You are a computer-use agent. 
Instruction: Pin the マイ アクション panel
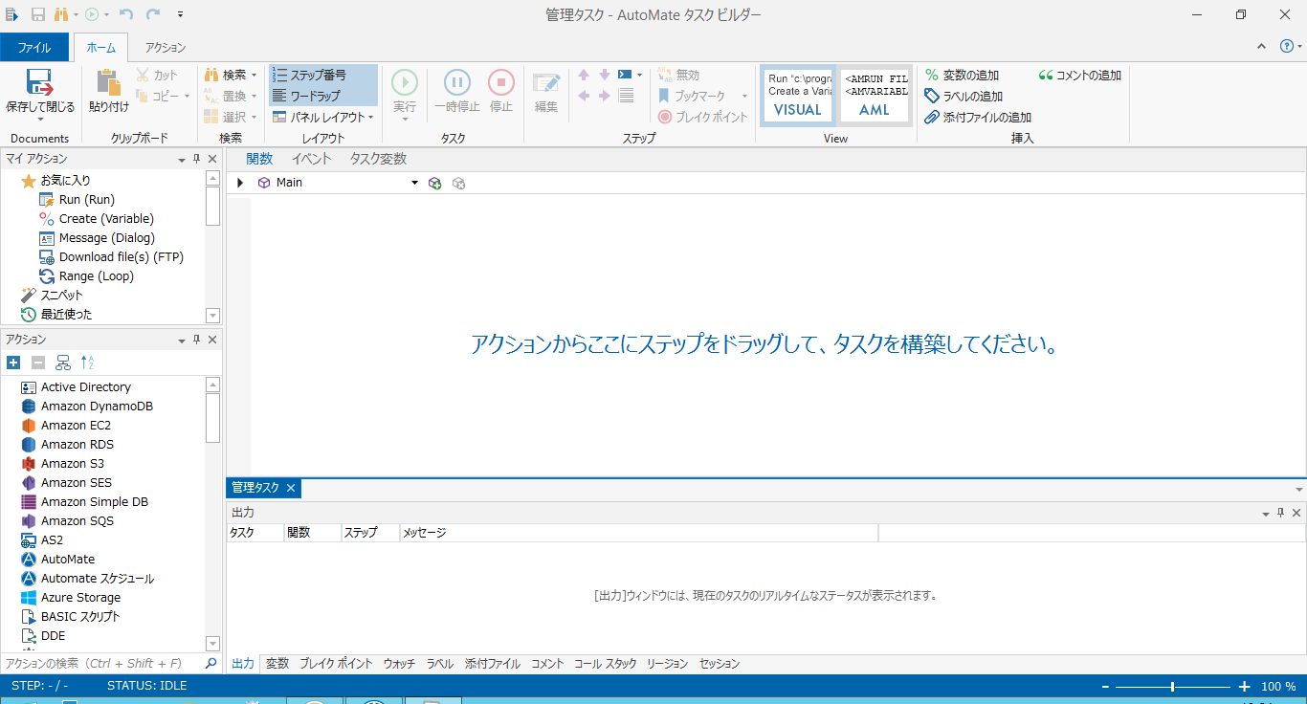click(x=196, y=159)
